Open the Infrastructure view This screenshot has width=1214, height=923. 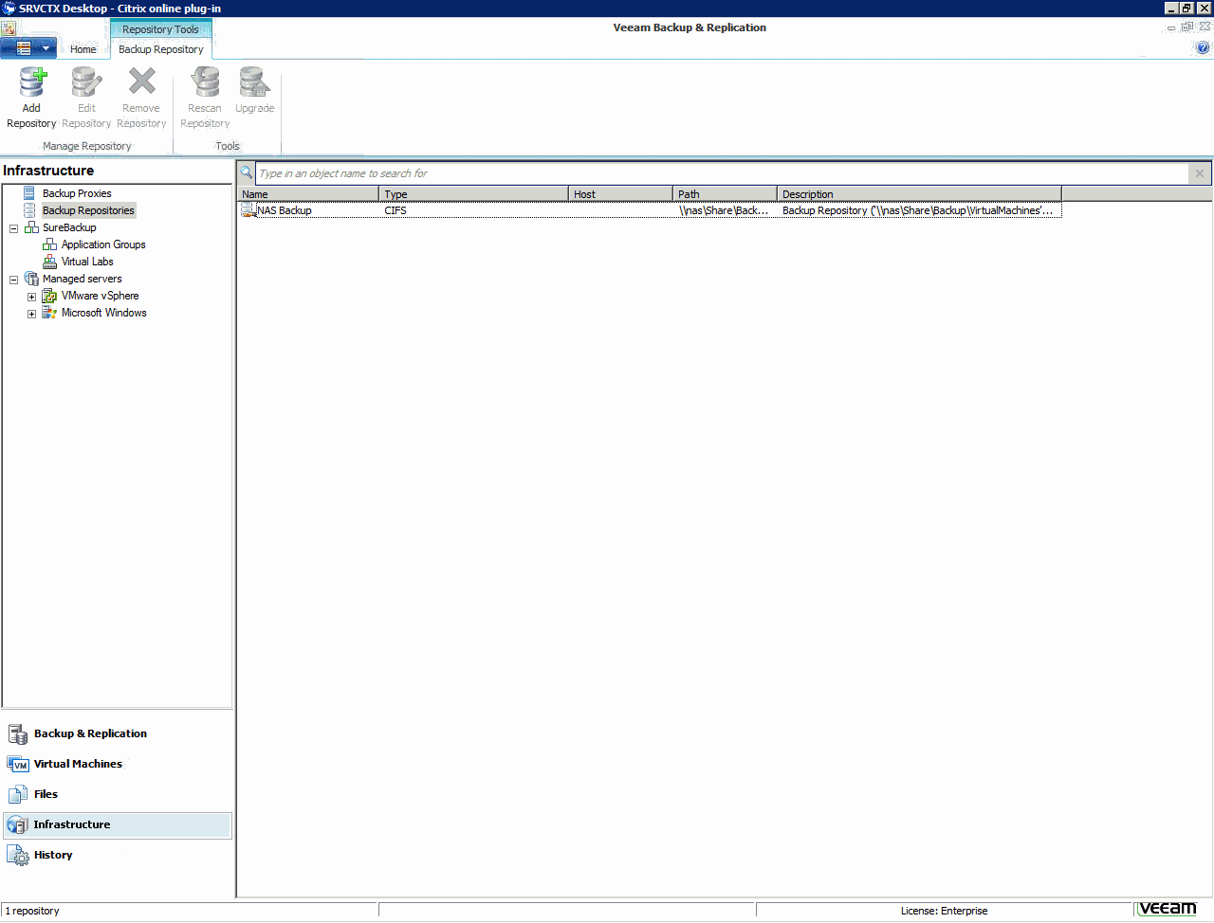point(118,824)
